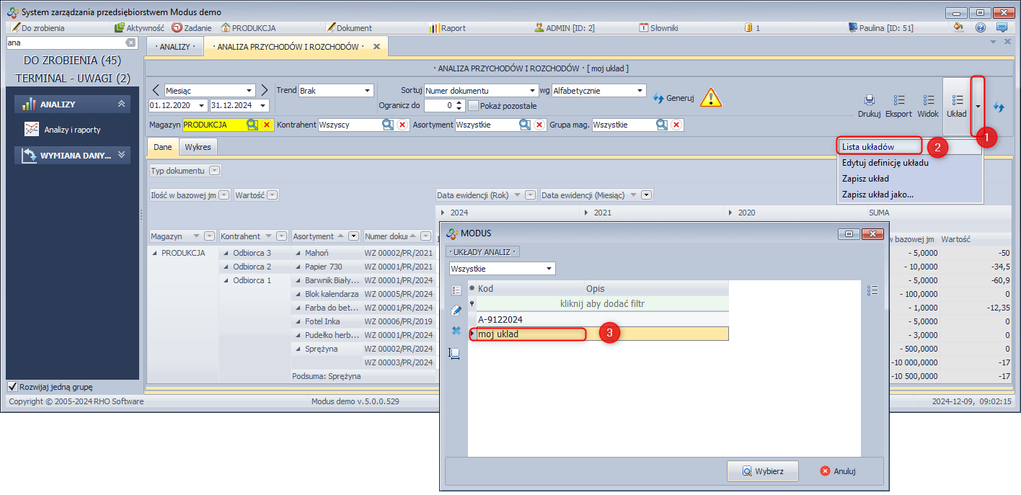This screenshot has width=1021, height=495.
Task: Open the Kontrahent lookup search icon
Action: point(388,125)
